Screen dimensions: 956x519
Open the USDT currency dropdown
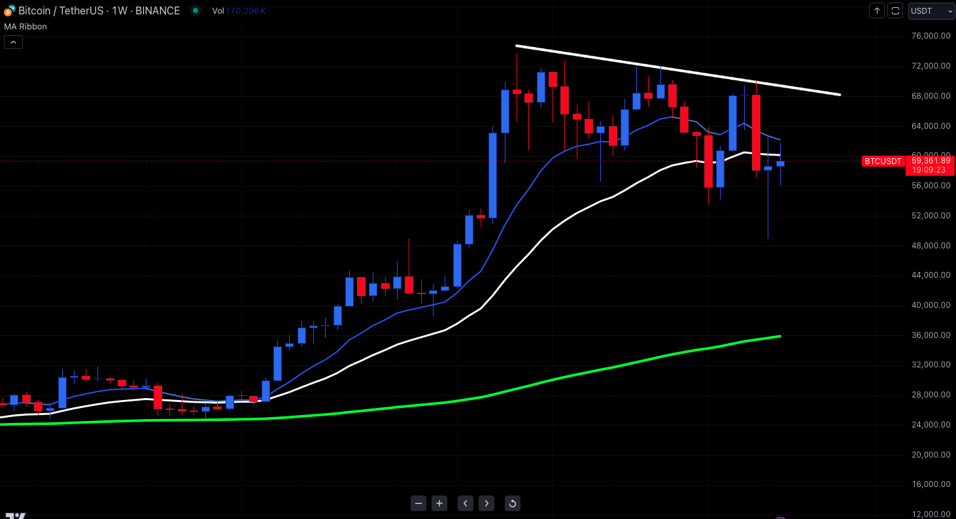pyautogui.click(x=931, y=10)
